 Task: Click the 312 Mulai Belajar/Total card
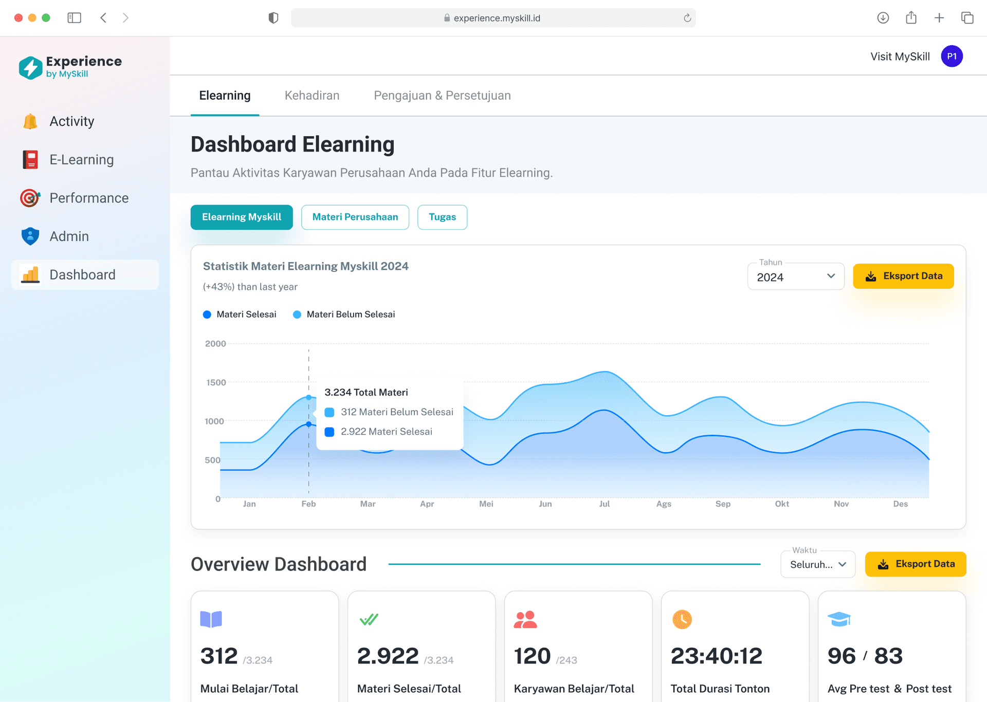[265, 646]
